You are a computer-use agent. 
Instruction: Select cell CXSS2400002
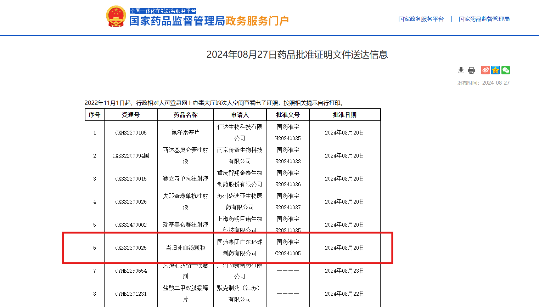pyautogui.click(x=131, y=225)
